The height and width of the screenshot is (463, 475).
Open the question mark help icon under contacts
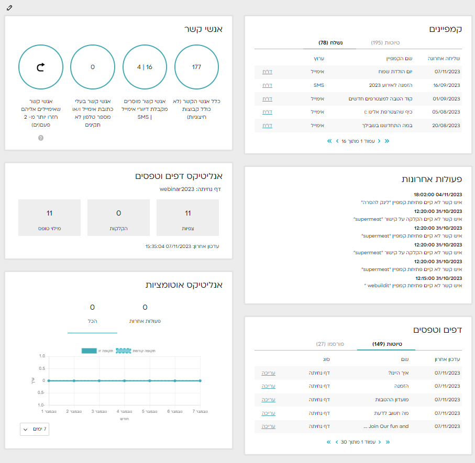pyautogui.click(x=41, y=138)
